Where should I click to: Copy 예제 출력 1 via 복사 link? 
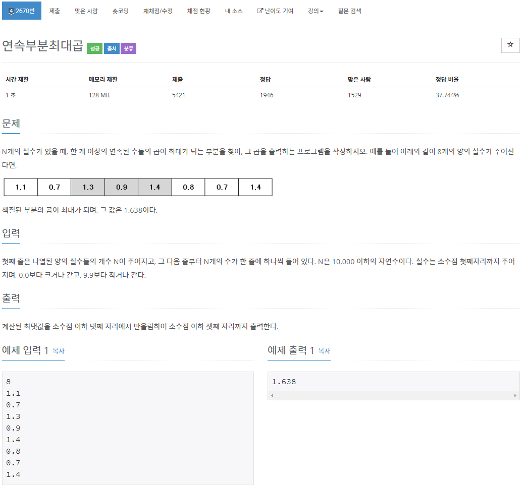tap(324, 351)
